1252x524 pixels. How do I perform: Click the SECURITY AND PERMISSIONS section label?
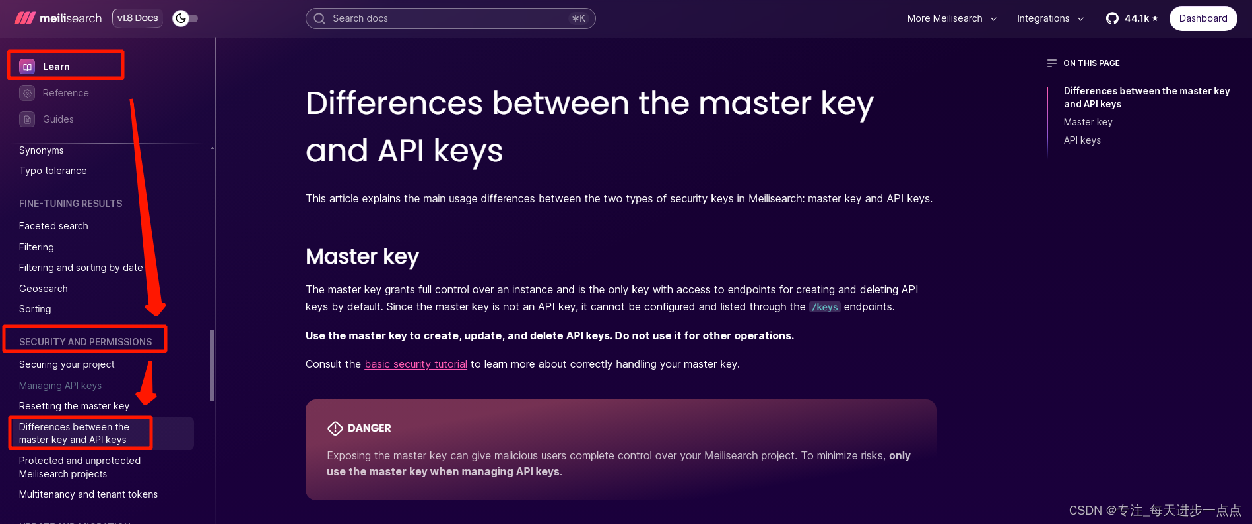85,342
